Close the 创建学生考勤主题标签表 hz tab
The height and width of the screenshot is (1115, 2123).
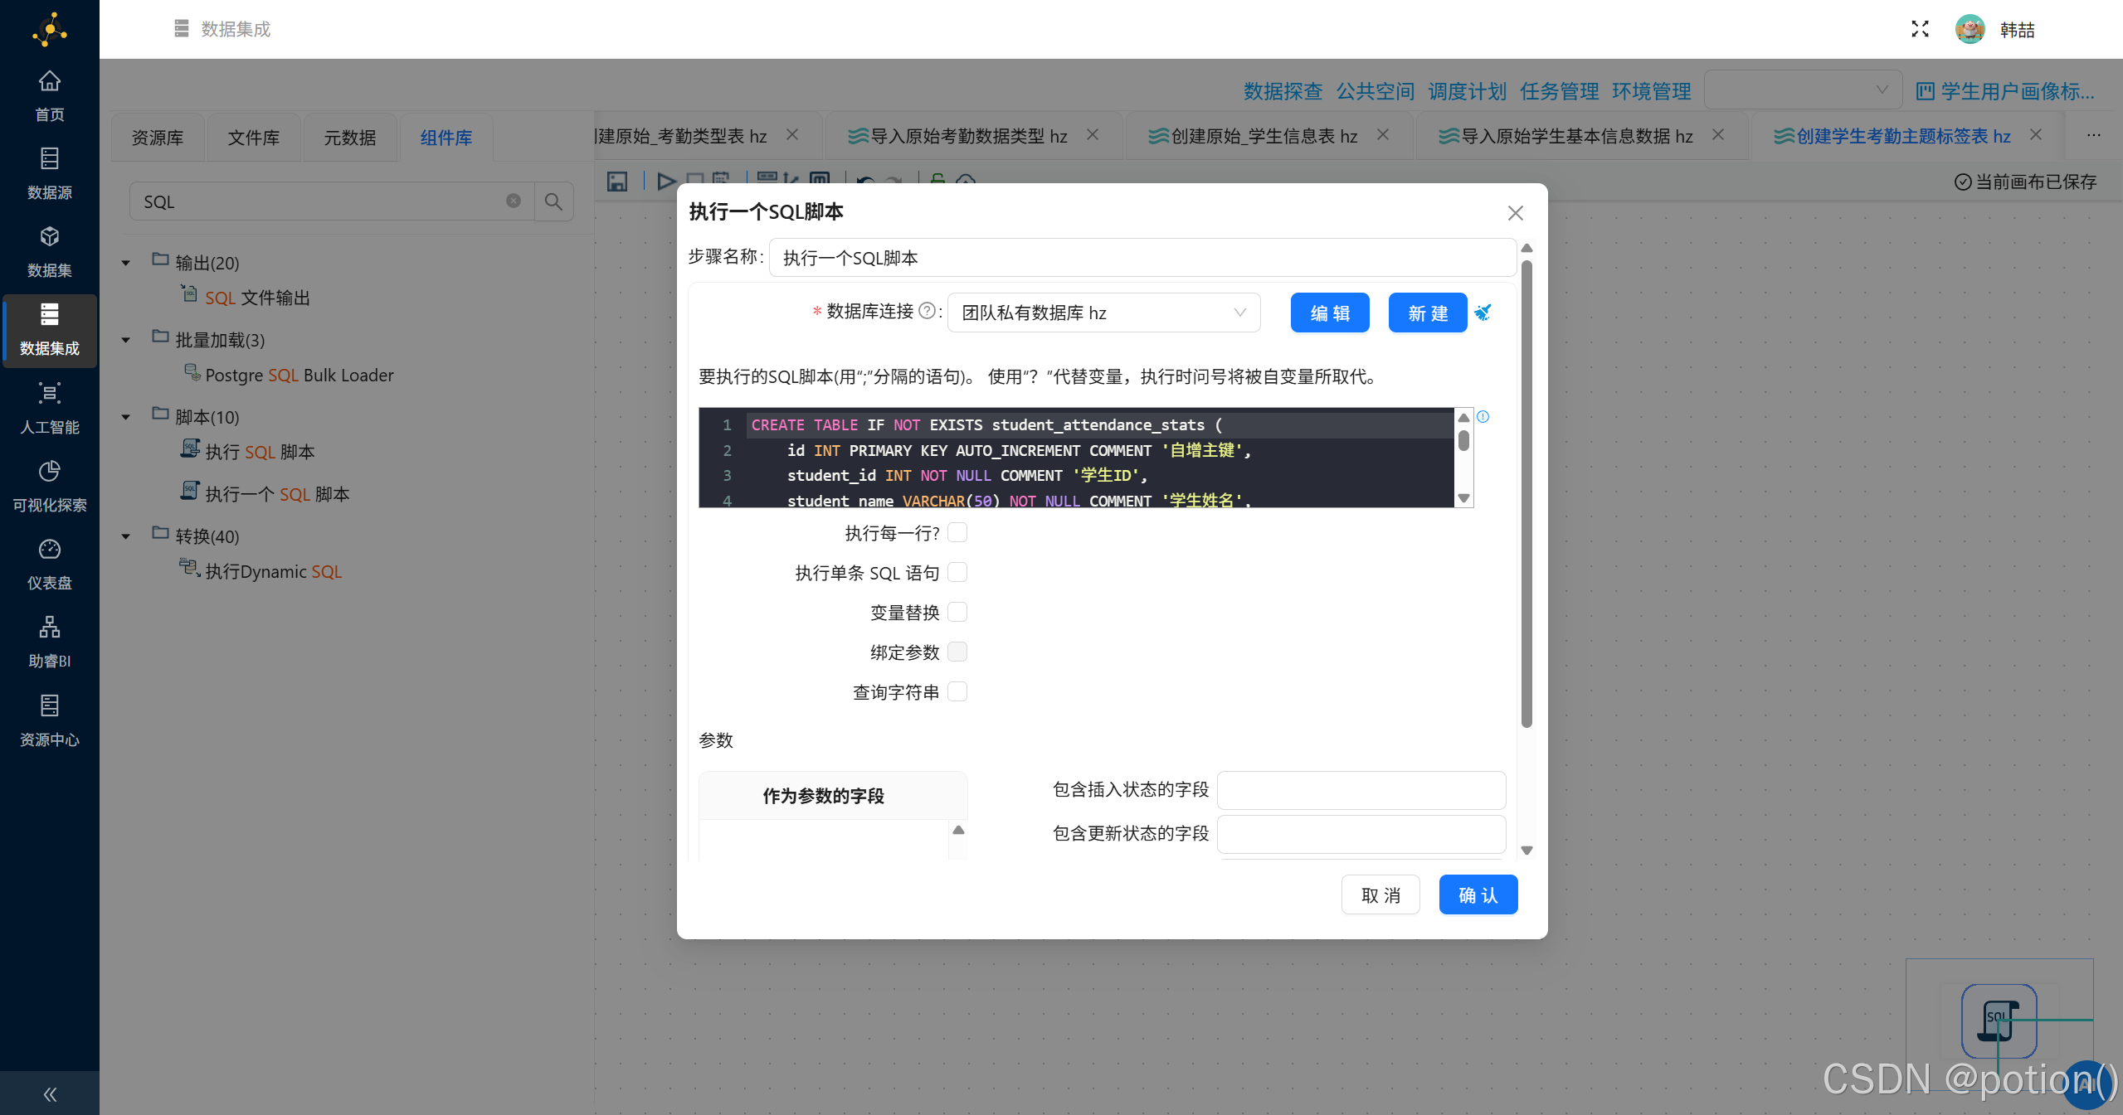(x=2036, y=135)
